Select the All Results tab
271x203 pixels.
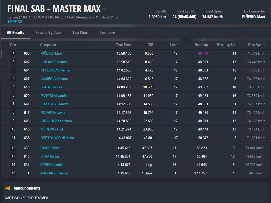coord(15,32)
